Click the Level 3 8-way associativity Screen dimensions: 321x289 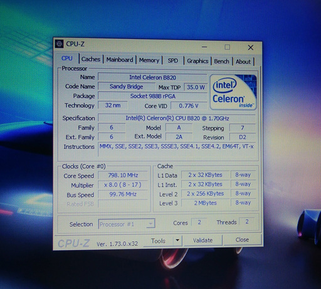click(243, 202)
